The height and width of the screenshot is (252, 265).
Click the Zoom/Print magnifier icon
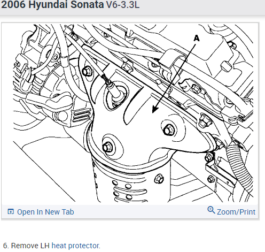211,210
